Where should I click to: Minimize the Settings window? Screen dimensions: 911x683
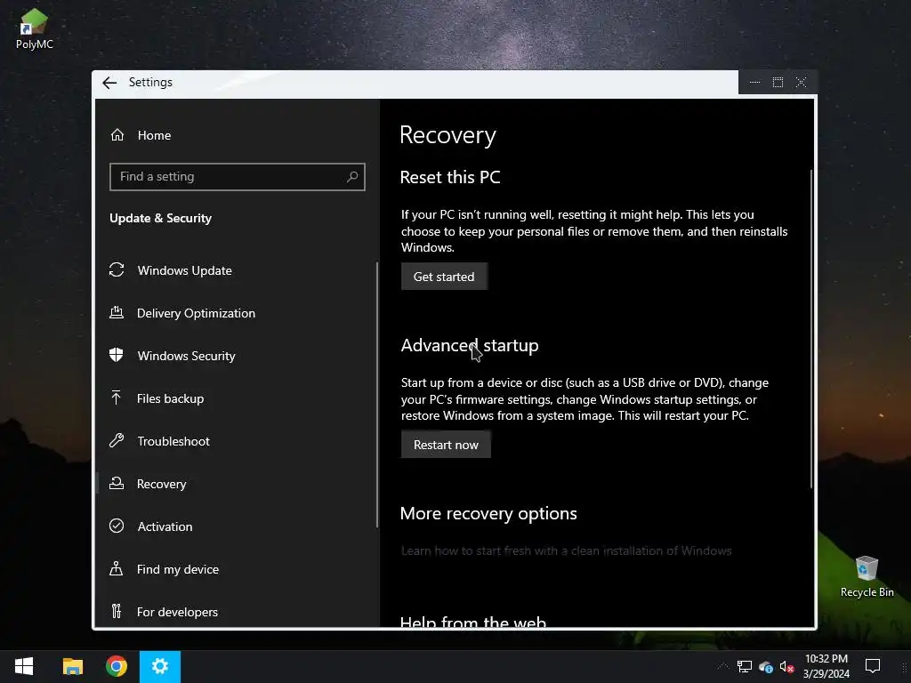[754, 83]
